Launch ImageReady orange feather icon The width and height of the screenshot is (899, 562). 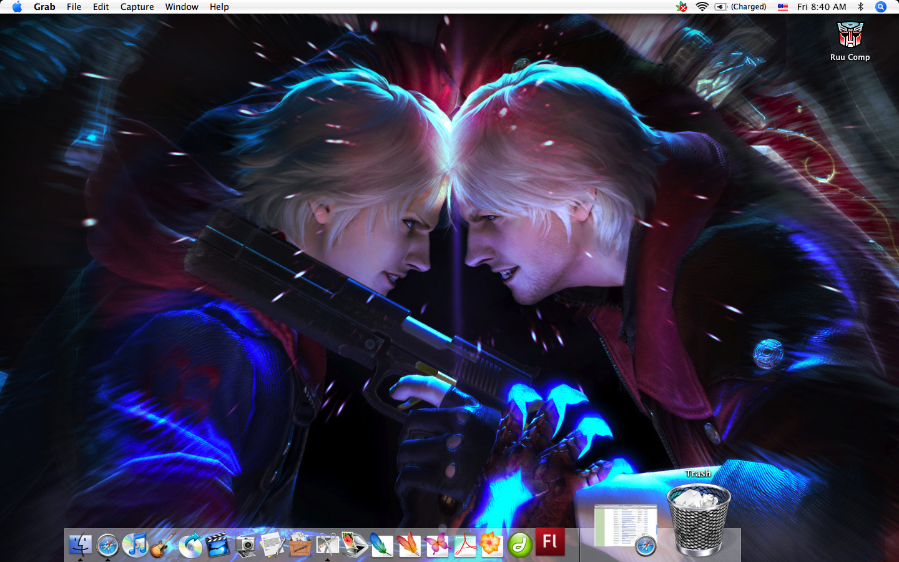coord(410,545)
